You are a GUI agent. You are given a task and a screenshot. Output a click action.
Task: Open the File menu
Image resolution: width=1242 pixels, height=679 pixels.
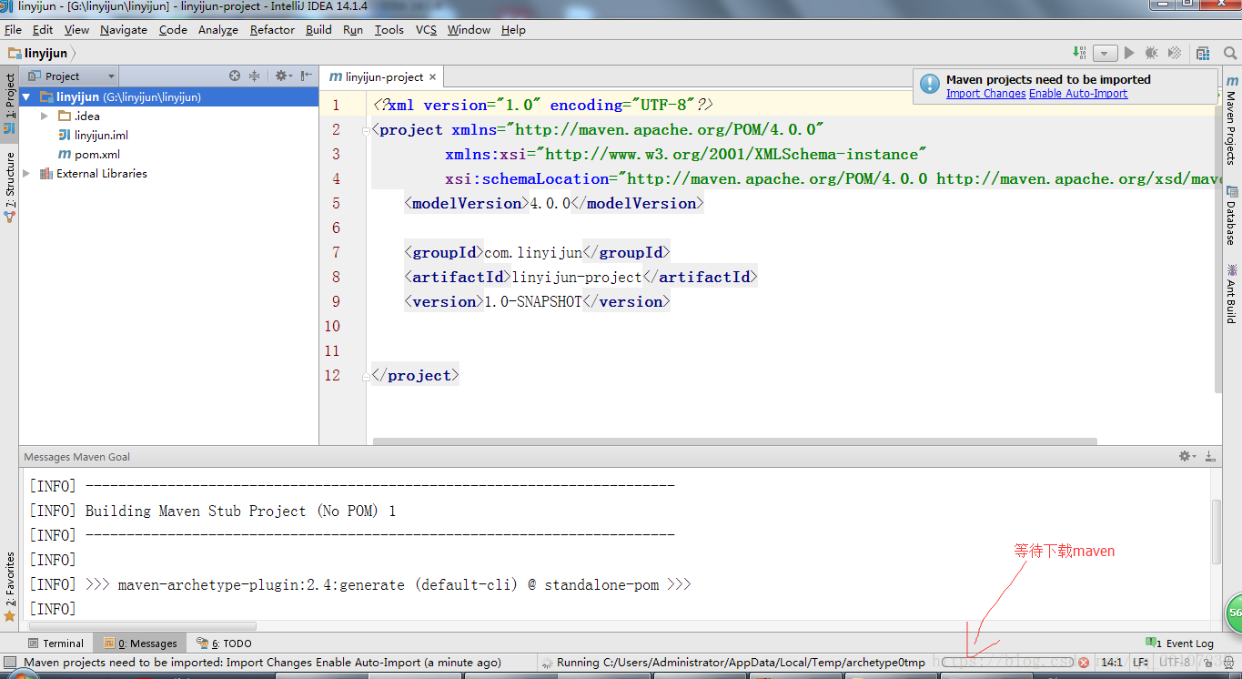[x=13, y=29]
